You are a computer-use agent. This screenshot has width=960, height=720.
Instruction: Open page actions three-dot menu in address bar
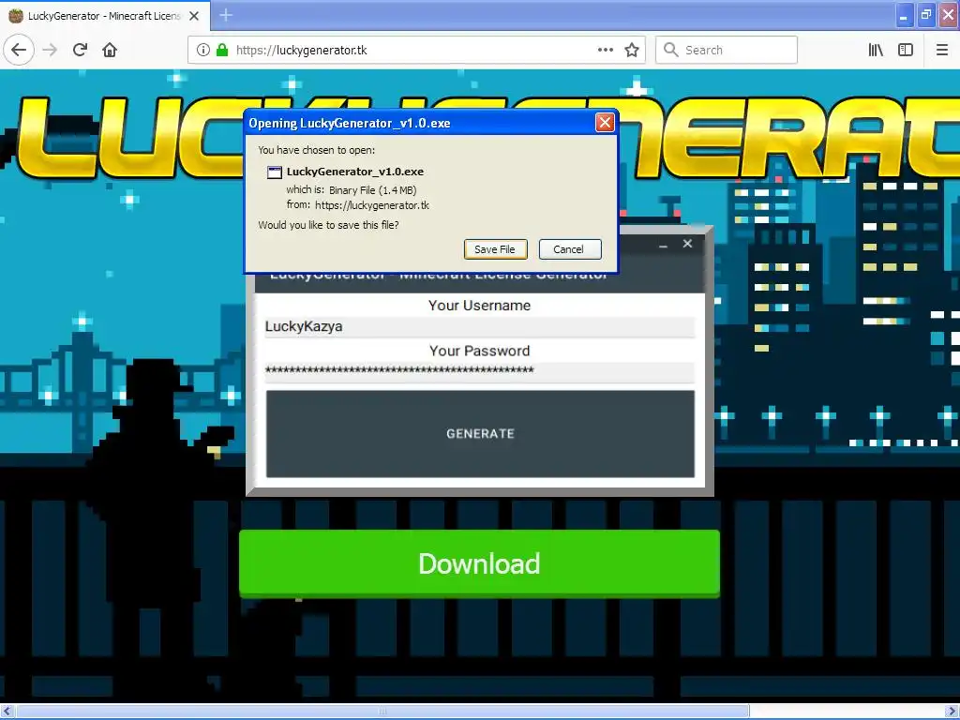coord(605,50)
